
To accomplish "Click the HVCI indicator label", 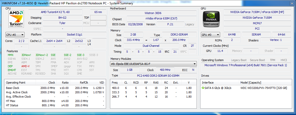I will pos(284,60).
